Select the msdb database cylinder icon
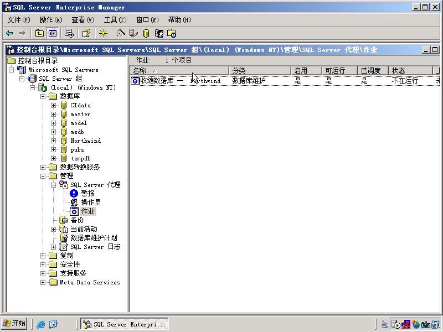 click(x=64, y=132)
